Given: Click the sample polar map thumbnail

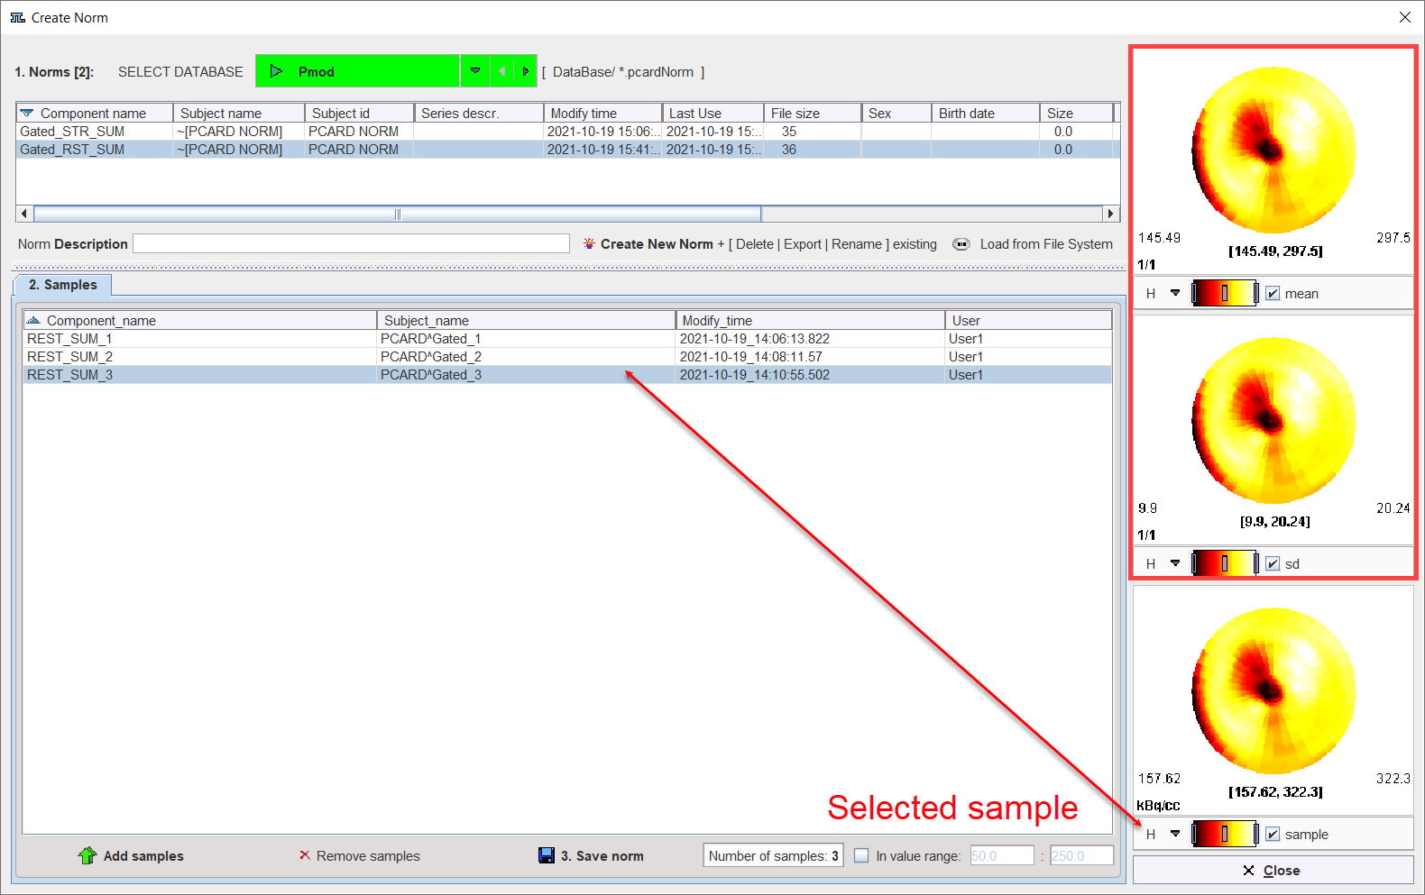Looking at the screenshot, I should pos(1273,690).
